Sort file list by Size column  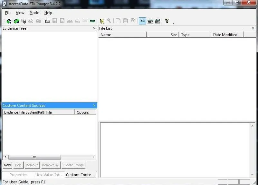click(163, 35)
